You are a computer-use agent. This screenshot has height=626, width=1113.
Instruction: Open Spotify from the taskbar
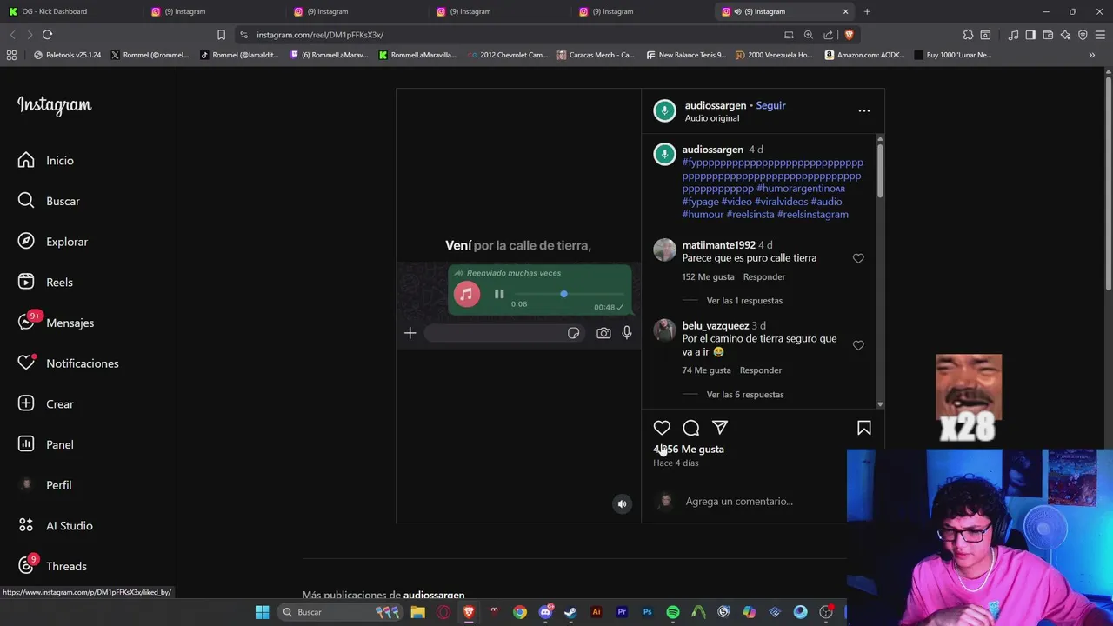click(x=673, y=612)
